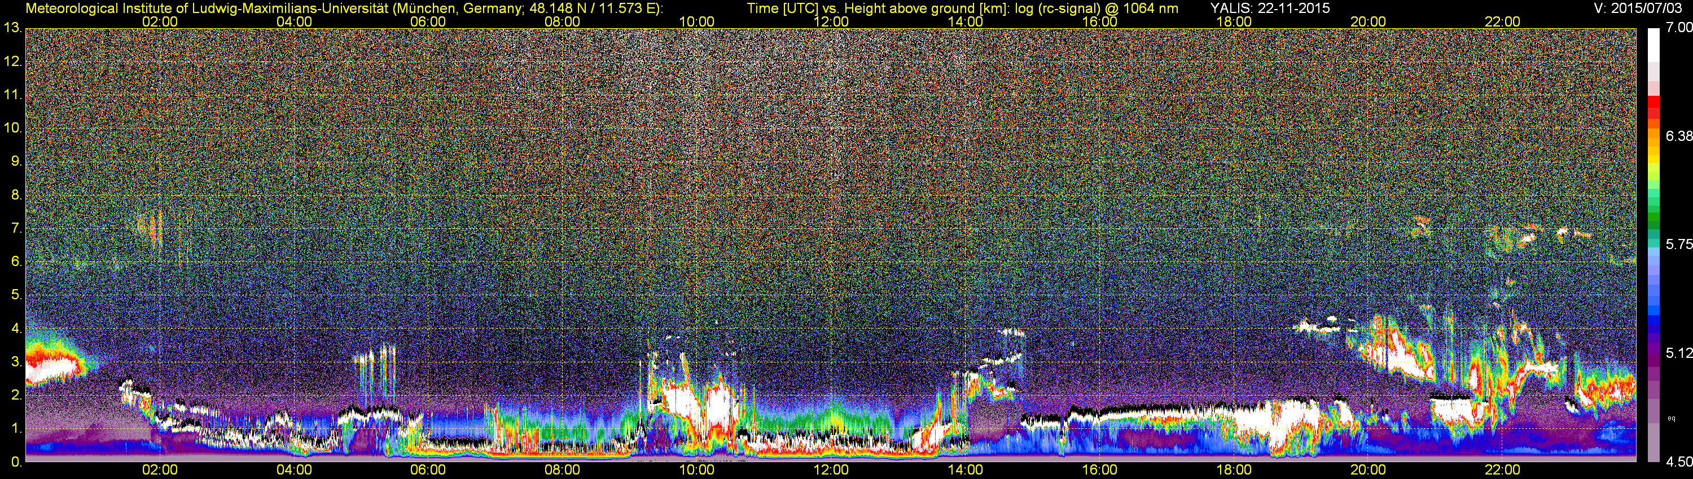Viewport: 1693px width, 479px height.
Task: Select the bottom axis time label 12:00
Action: pyautogui.click(x=831, y=470)
